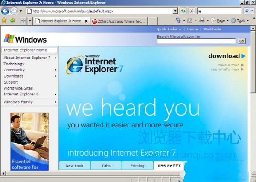Select the New Look feature tab

click(x=74, y=165)
